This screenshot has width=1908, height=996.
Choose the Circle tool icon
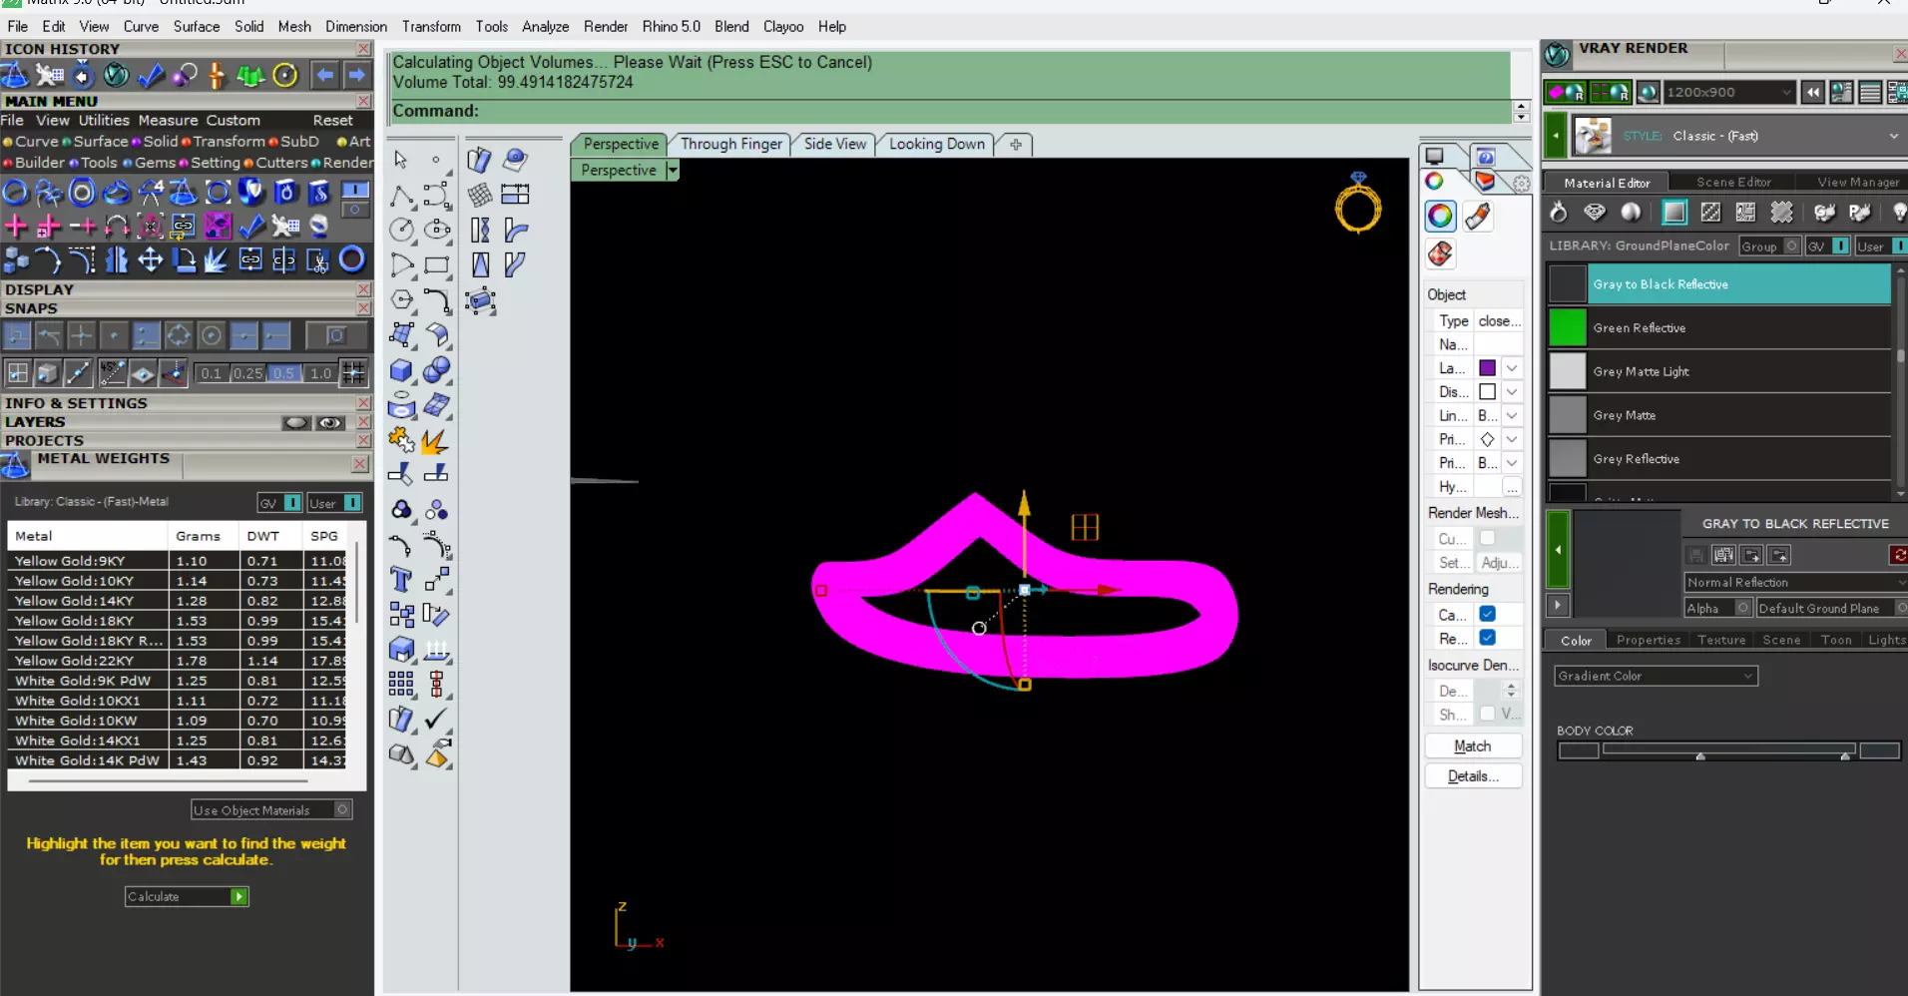(401, 231)
